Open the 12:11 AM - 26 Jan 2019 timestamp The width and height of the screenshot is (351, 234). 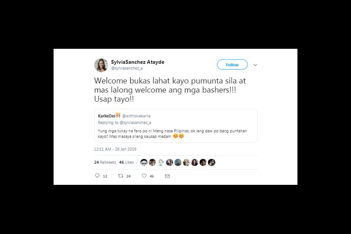115,149
